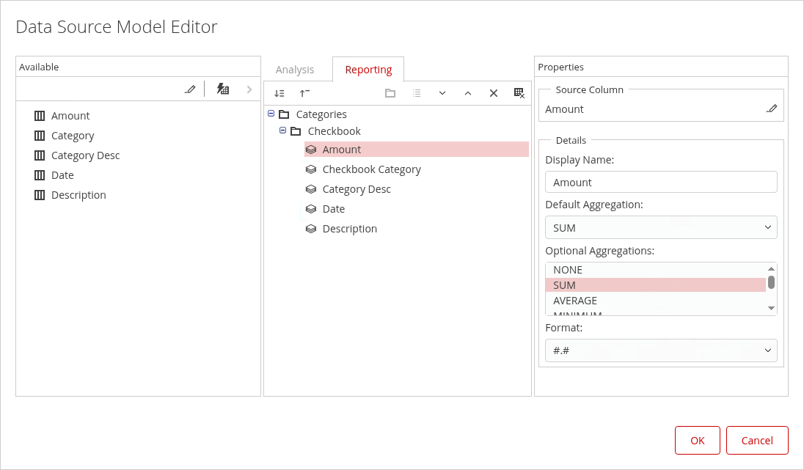This screenshot has width=804, height=470.
Task: Click the auto-populate model icon
Action: tap(222, 89)
